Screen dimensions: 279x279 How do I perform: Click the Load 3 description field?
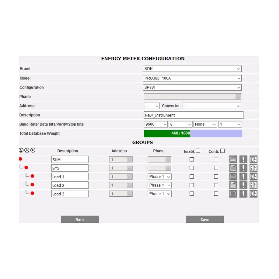[70, 194]
